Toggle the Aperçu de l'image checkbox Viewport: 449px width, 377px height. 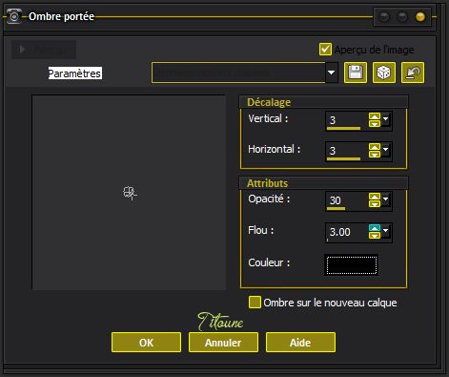(325, 50)
